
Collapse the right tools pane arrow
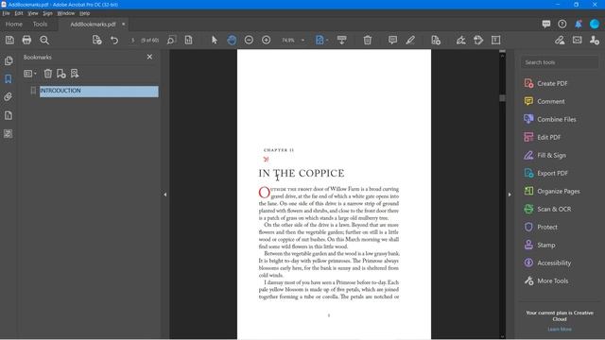(x=510, y=195)
